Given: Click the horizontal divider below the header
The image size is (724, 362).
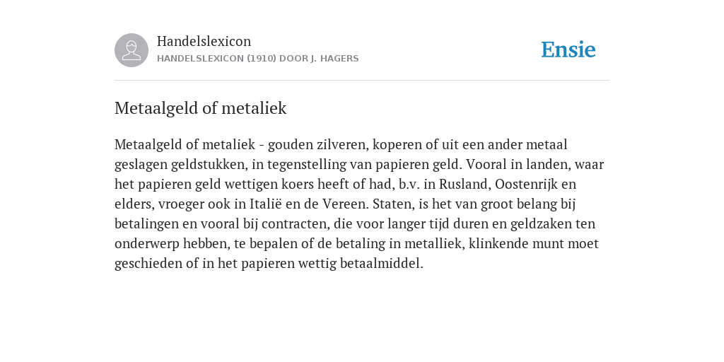Looking at the screenshot, I should click(362, 81).
